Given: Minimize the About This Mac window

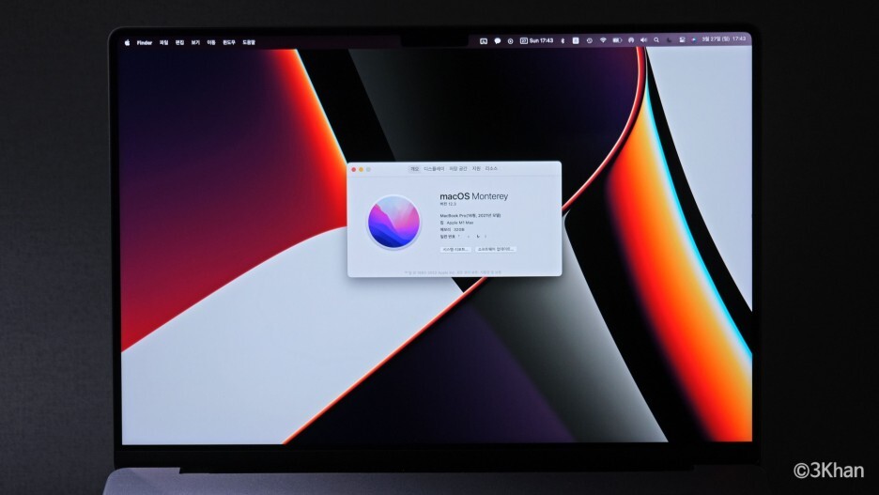Looking at the screenshot, I should click(361, 169).
